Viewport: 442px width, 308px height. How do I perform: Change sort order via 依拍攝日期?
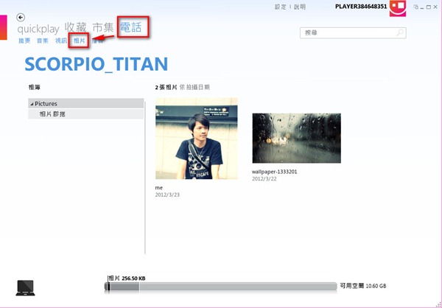tap(194, 87)
